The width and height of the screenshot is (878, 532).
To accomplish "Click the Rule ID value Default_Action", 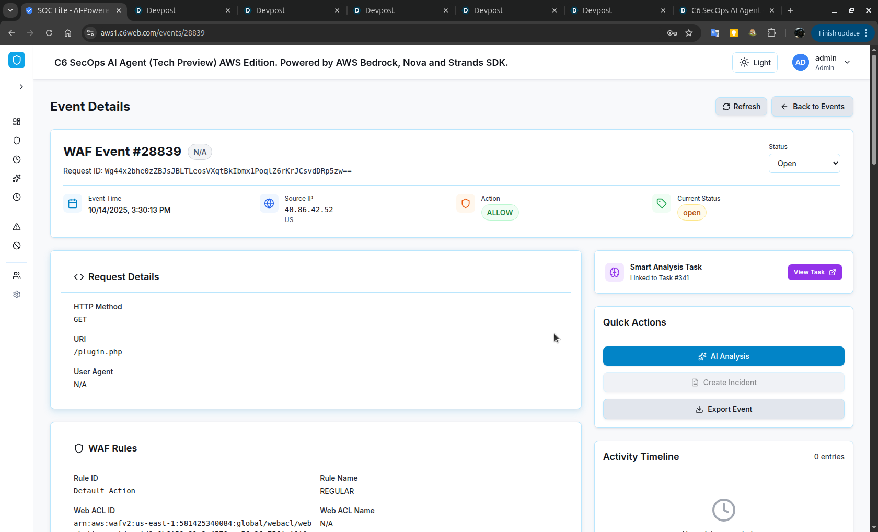I will (105, 491).
